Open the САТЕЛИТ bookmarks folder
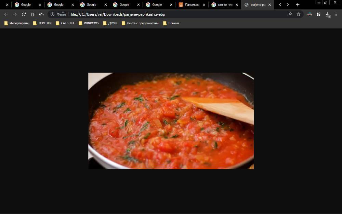The image size is (342, 214). [x=65, y=23]
